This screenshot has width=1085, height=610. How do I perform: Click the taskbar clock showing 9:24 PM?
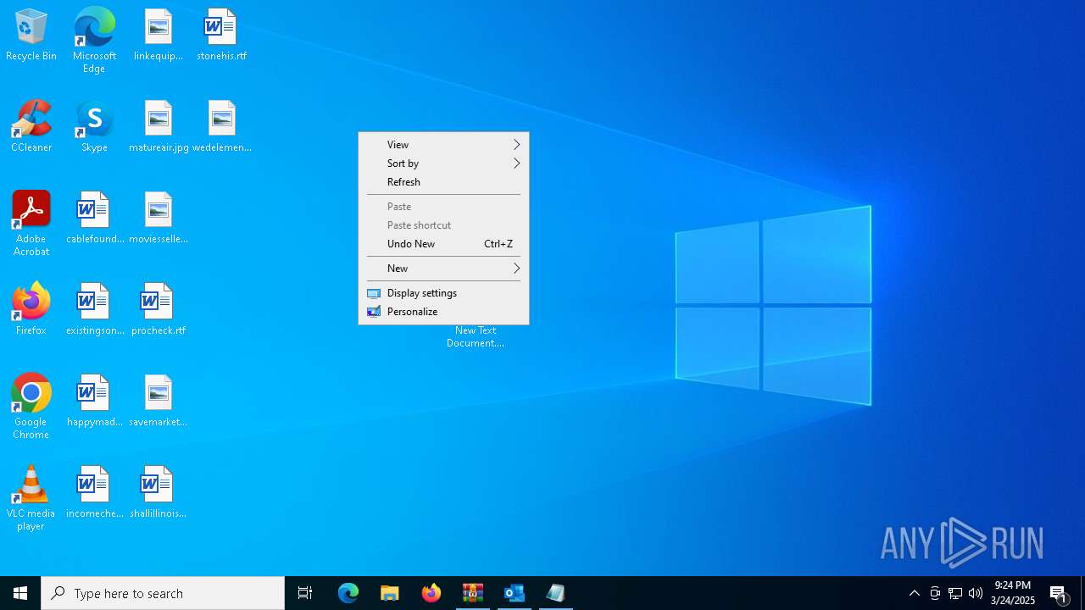[x=1013, y=593]
